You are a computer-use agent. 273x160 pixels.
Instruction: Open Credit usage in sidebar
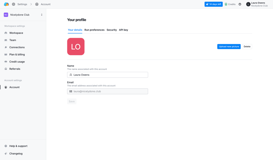click(17, 62)
